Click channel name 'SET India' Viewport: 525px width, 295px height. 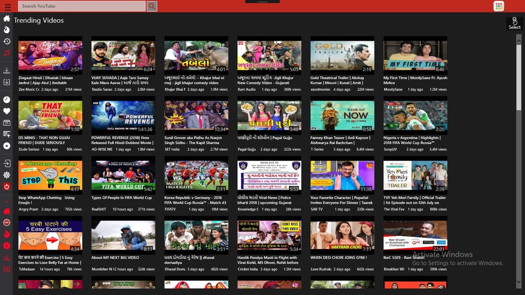[x=172, y=149]
